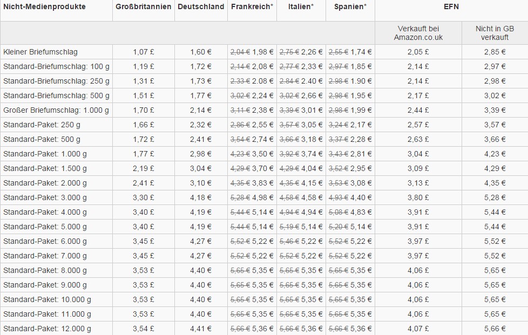This screenshot has width=528, height=335.
Task: Click the Frankreich* column header
Action: point(252,6)
